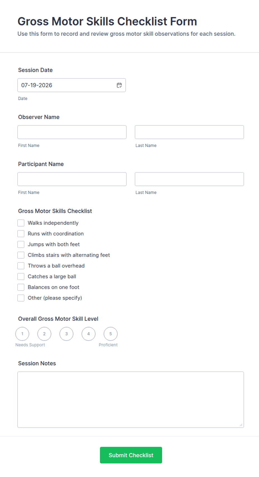This screenshot has width=259, height=477.
Task: Check the Walks independently checkbox
Action: coord(21,223)
